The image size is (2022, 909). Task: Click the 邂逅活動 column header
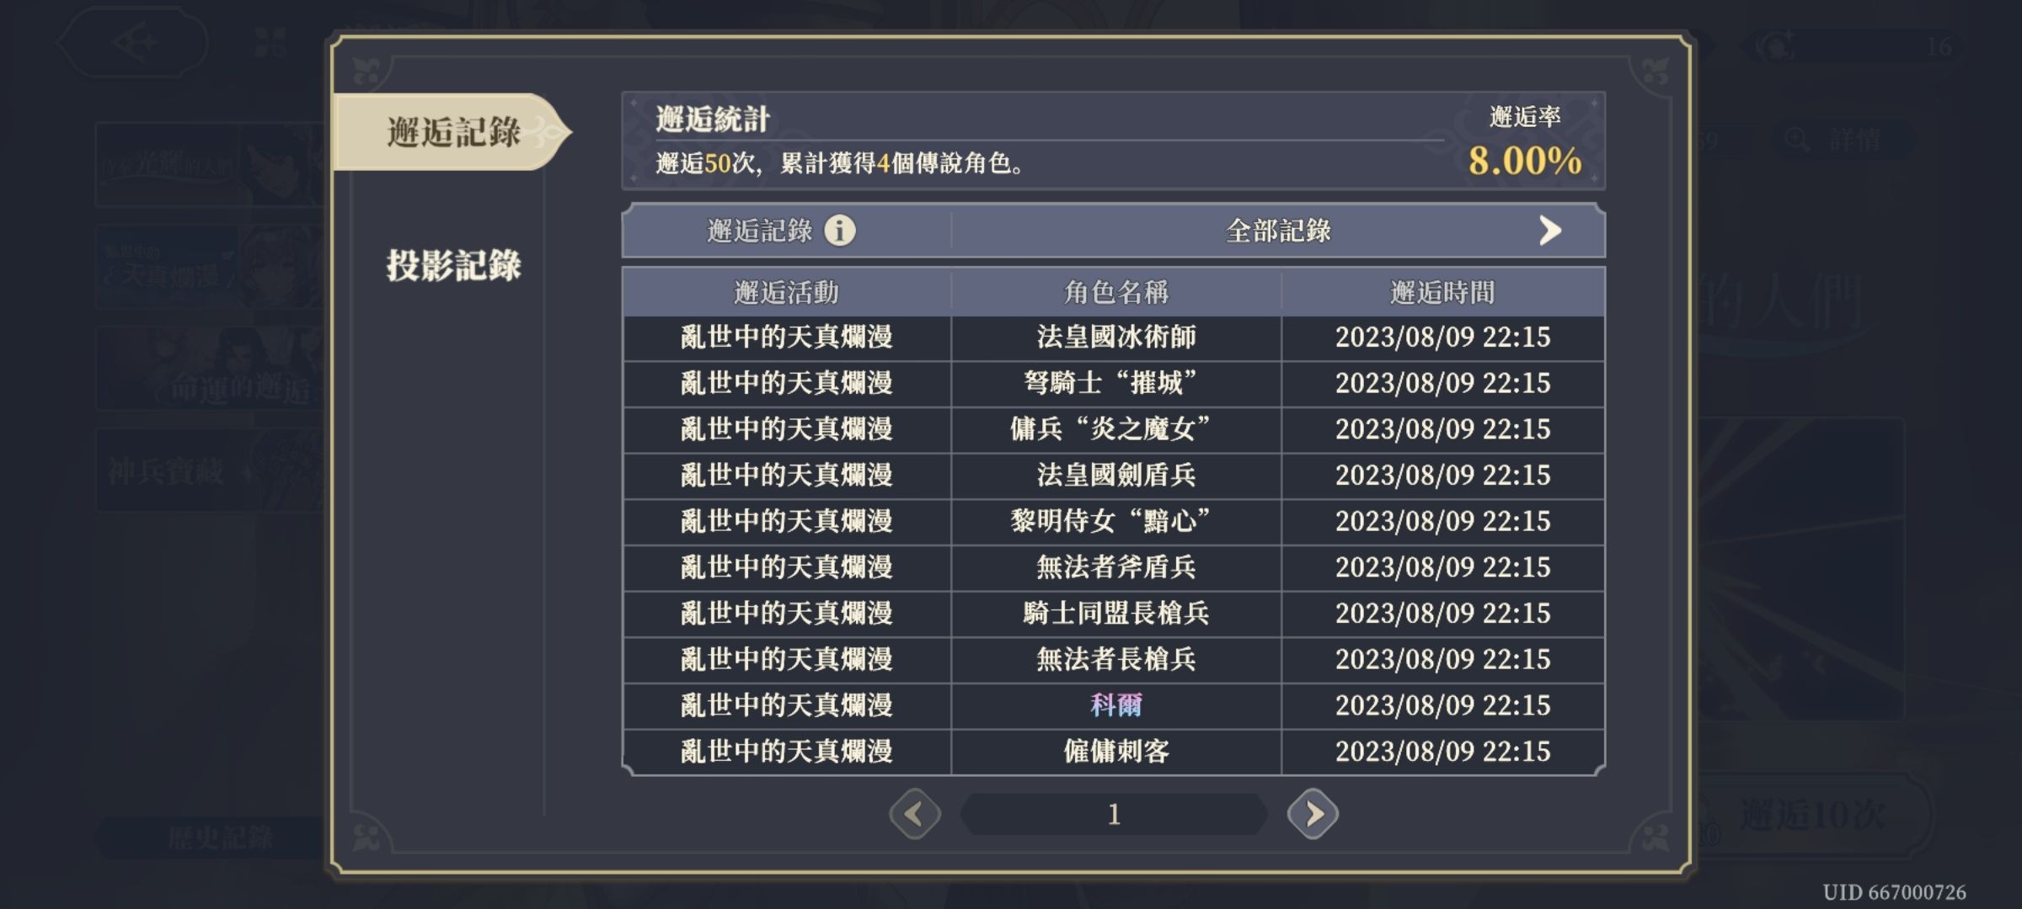tap(787, 292)
